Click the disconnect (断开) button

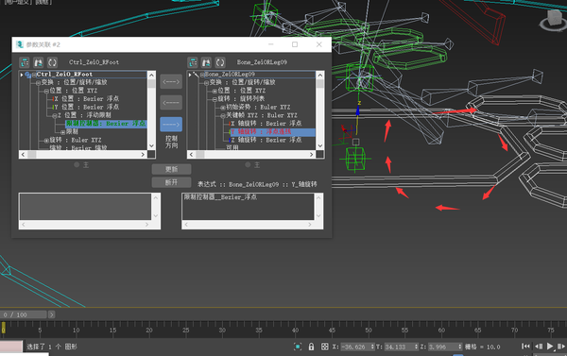[x=171, y=182]
